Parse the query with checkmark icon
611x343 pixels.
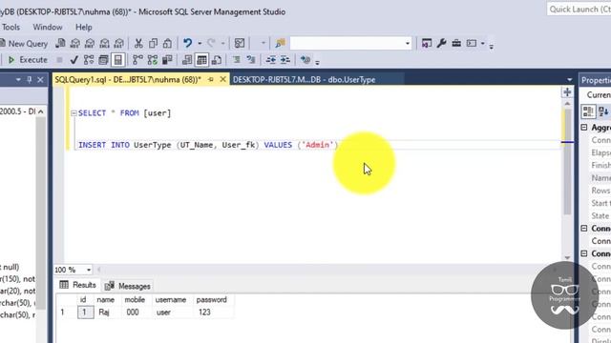74,60
